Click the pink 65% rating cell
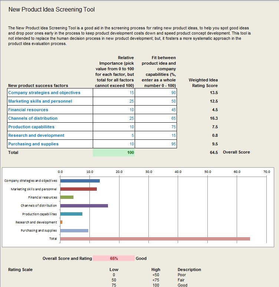Screen dimensions: 279x287 pos(114,258)
